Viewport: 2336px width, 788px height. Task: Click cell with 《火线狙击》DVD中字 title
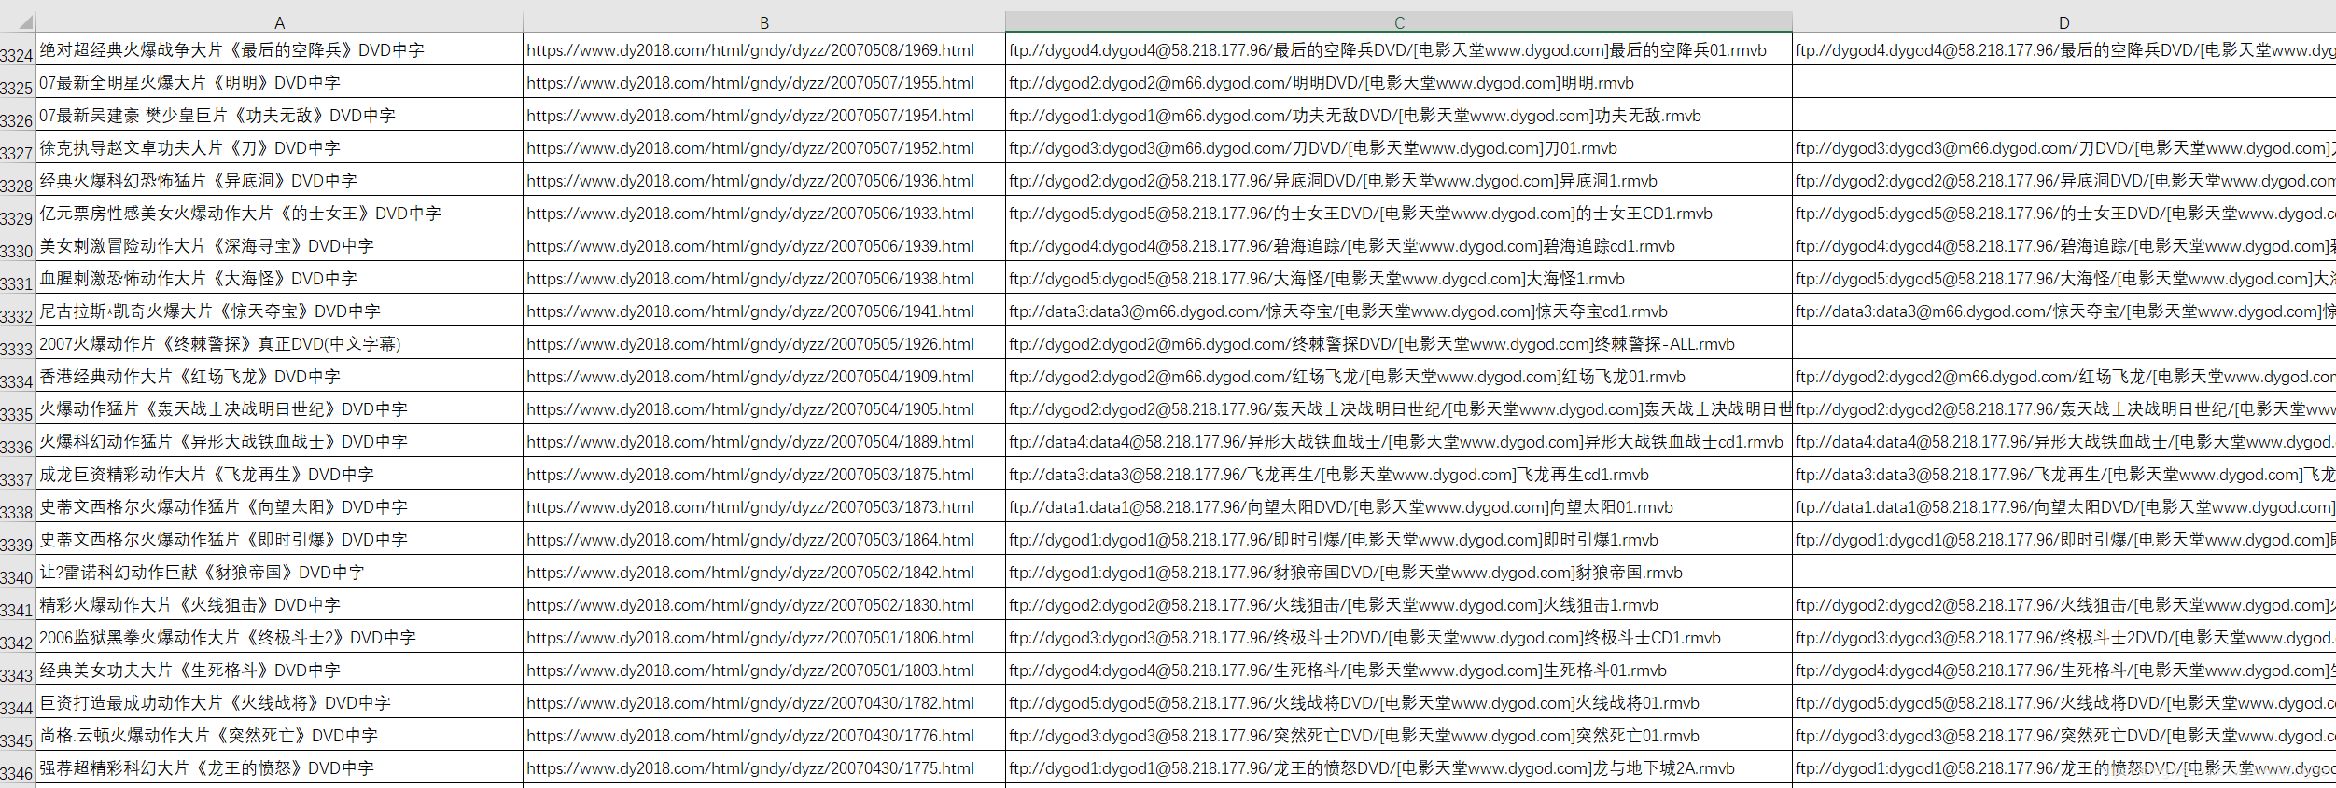279,604
